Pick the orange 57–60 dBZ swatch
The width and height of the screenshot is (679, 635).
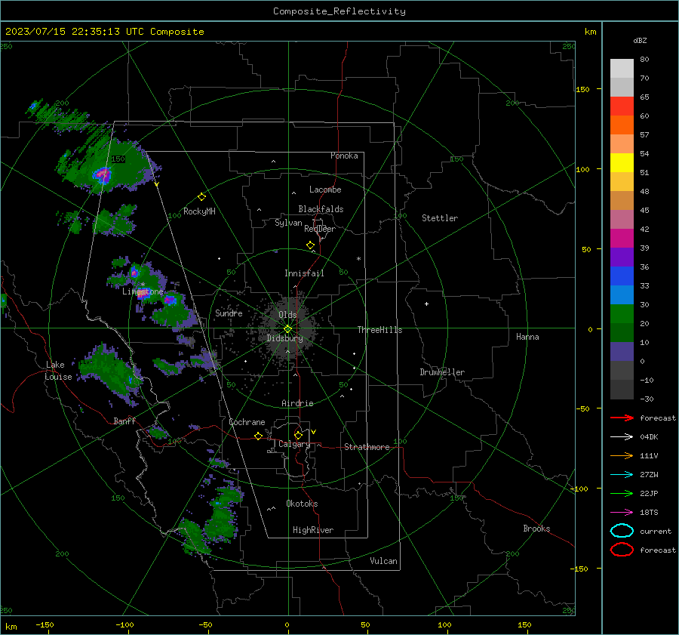(x=622, y=125)
